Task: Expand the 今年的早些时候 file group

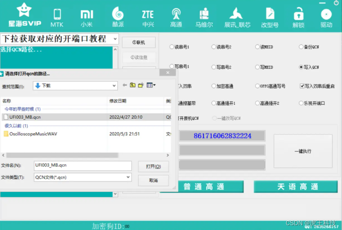Action: click(22, 109)
